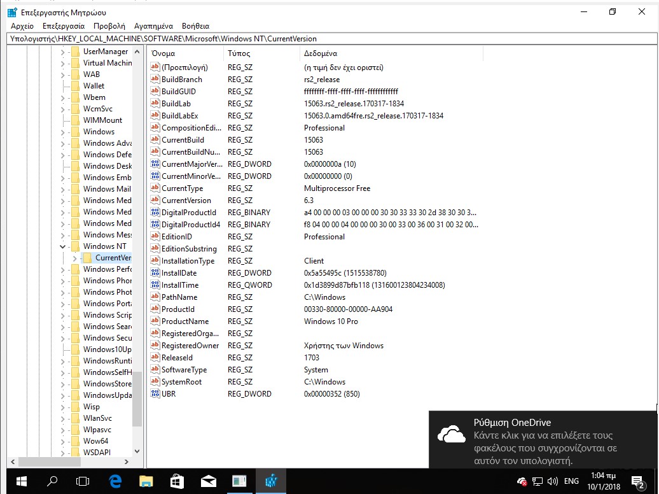Open the Προβολή menu
Screen dimensions: 659x494
(109, 26)
